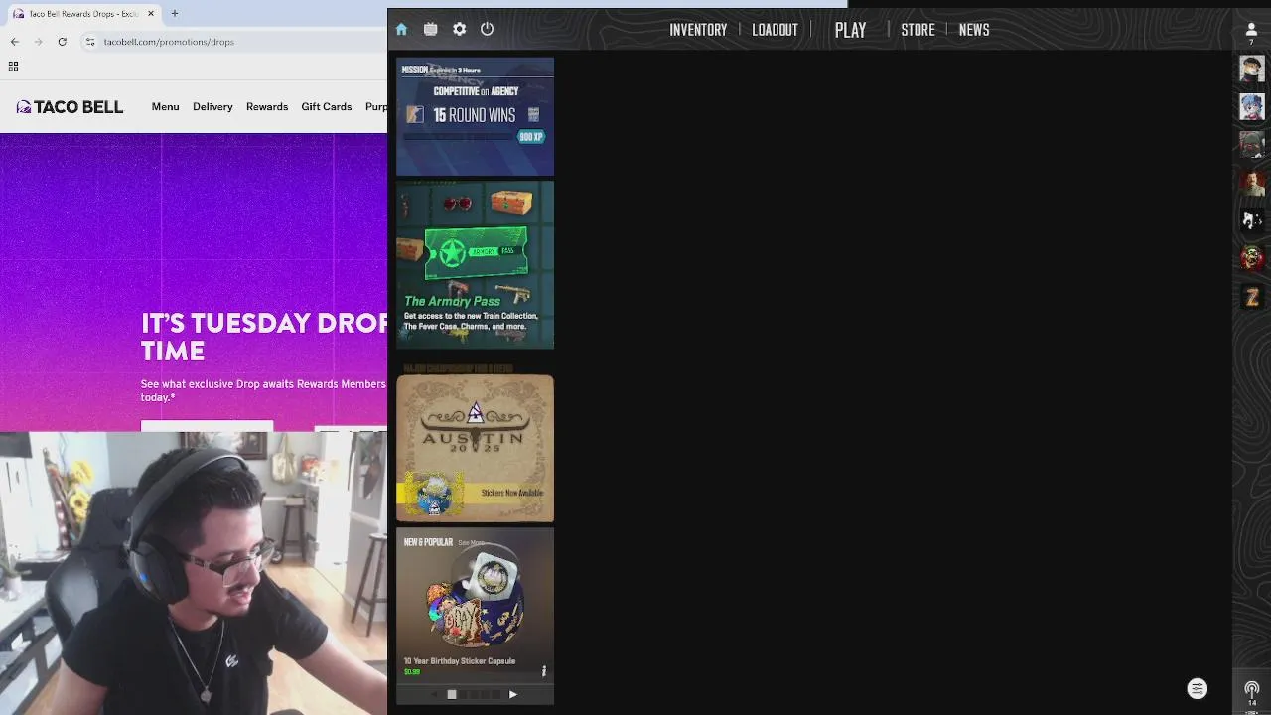Select Play in CS2 top menu
Image resolution: width=1271 pixels, height=715 pixels.
point(850,30)
